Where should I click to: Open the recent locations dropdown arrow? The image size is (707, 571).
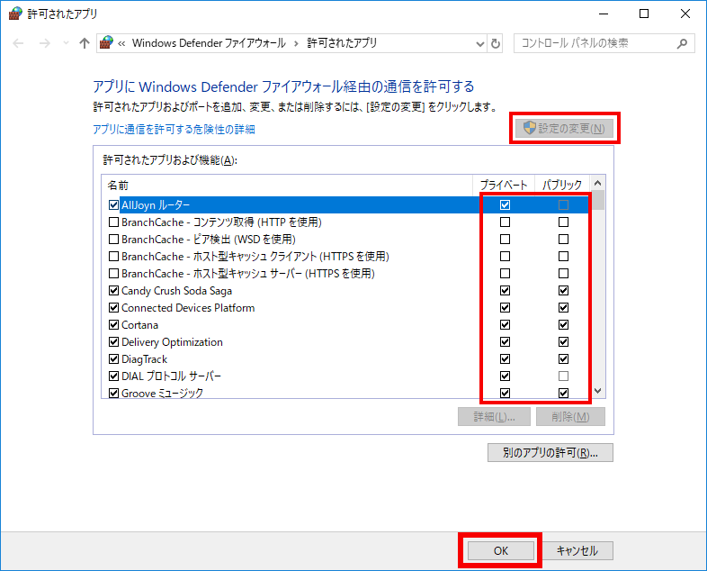tap(66, 43)
